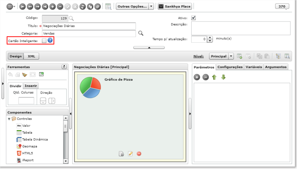Screen dimensions: 297x169
Task: Select the HTML5 component
Action: point(25,153)
